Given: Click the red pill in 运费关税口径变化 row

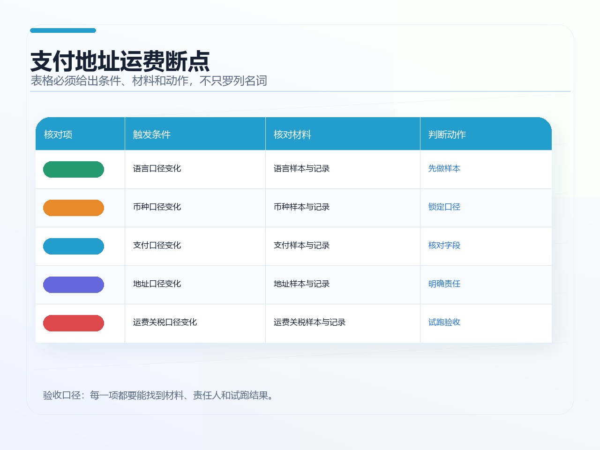Looking at the screenshot, I should coord(74,323).
